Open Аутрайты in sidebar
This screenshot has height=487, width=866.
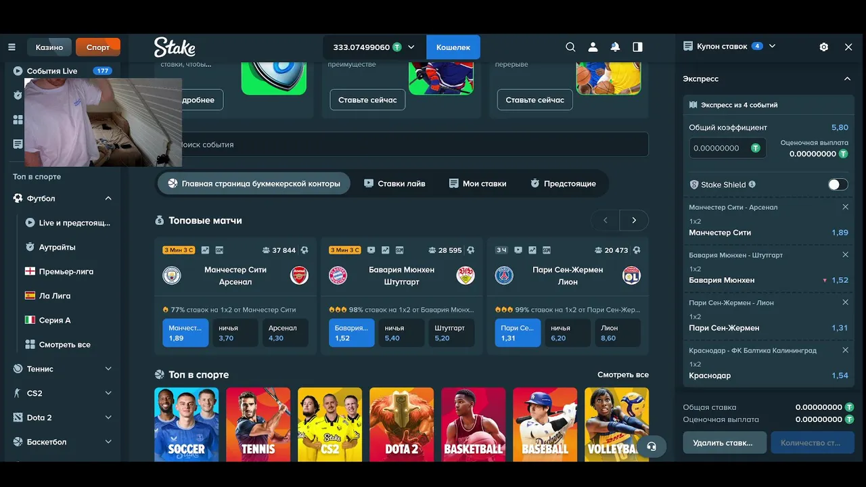click(58, 247)
